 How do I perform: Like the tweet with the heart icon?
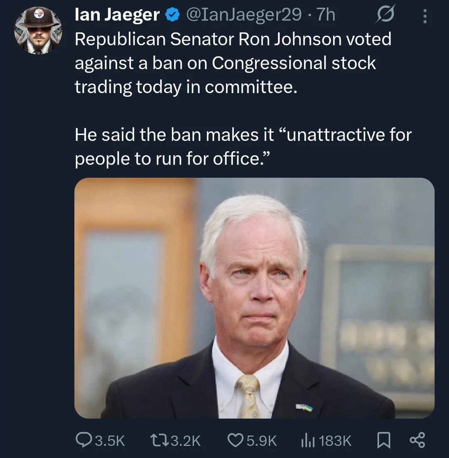tap(236, 440)
